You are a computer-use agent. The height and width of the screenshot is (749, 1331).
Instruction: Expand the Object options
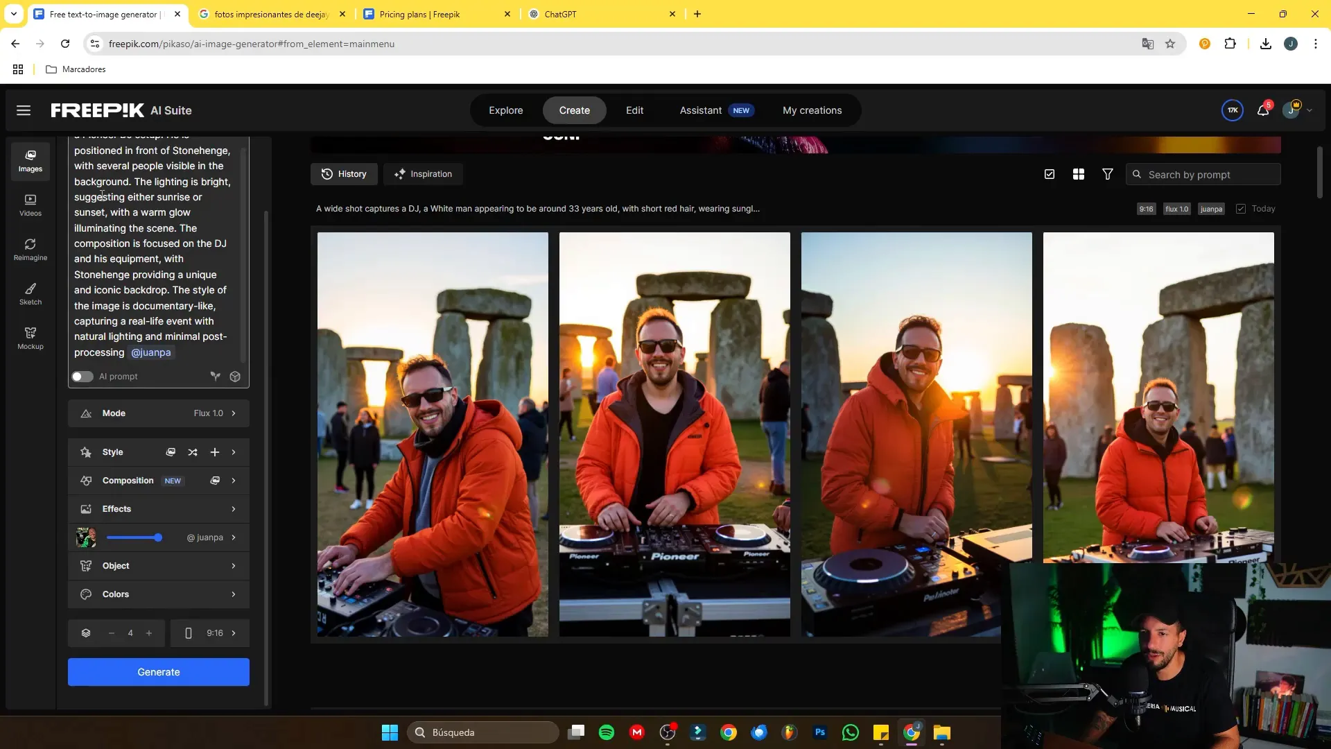tap(159, 566)
